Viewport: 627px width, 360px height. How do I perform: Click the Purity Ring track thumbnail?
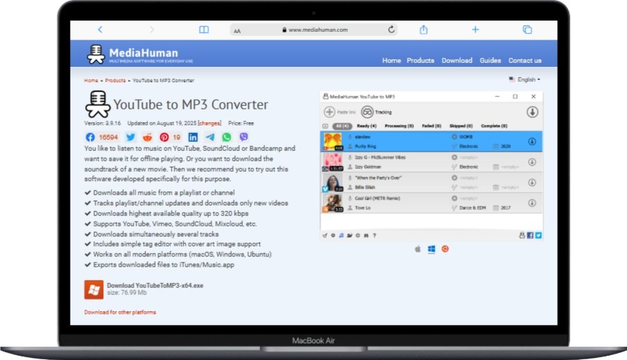point(333,142)
